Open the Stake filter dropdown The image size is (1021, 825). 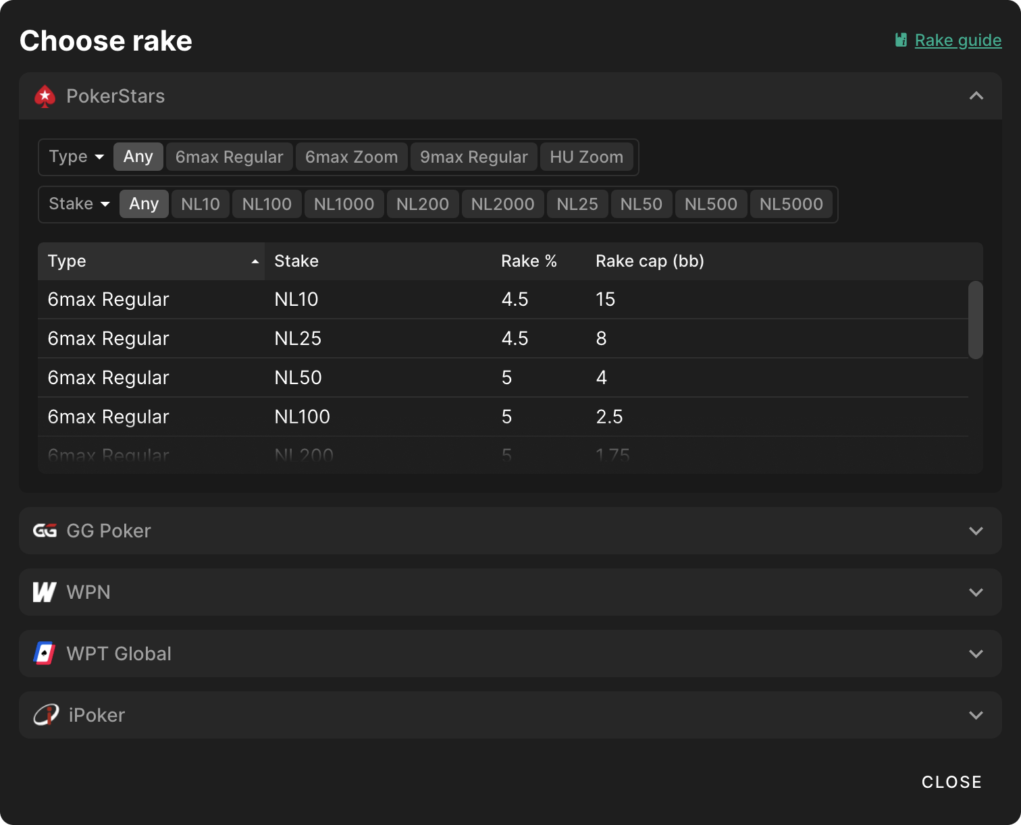click(x=79, y=204)
